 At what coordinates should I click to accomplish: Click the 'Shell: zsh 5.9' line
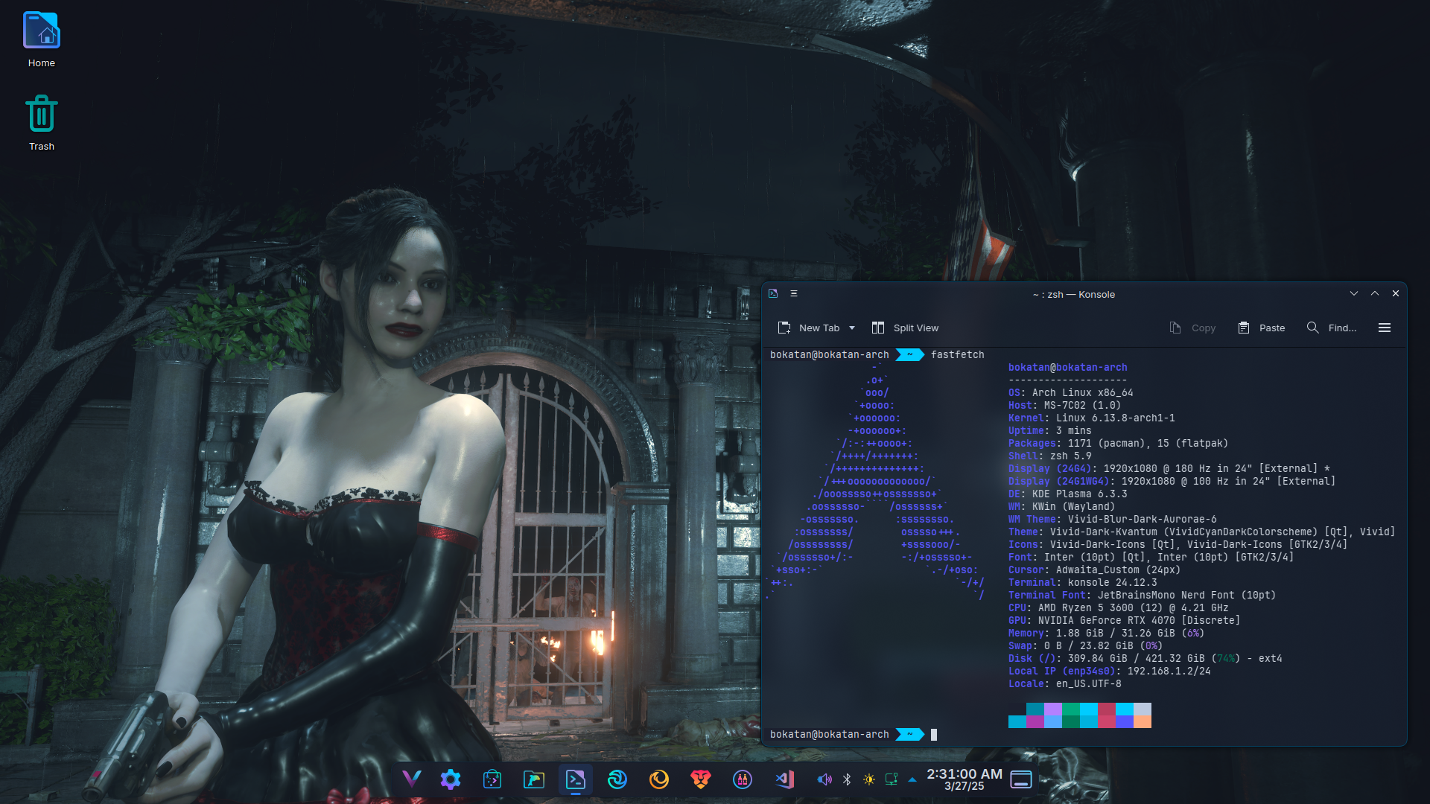[1050, 456]
